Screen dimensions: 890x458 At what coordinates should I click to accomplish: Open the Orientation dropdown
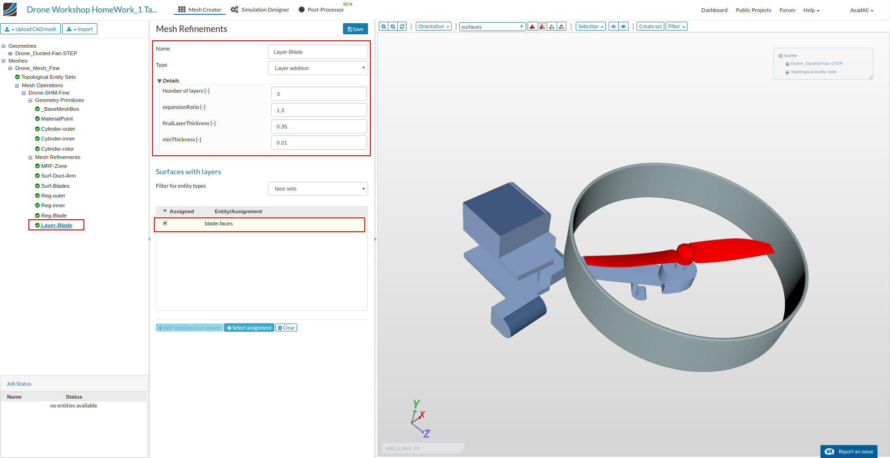tap(433, 27)
